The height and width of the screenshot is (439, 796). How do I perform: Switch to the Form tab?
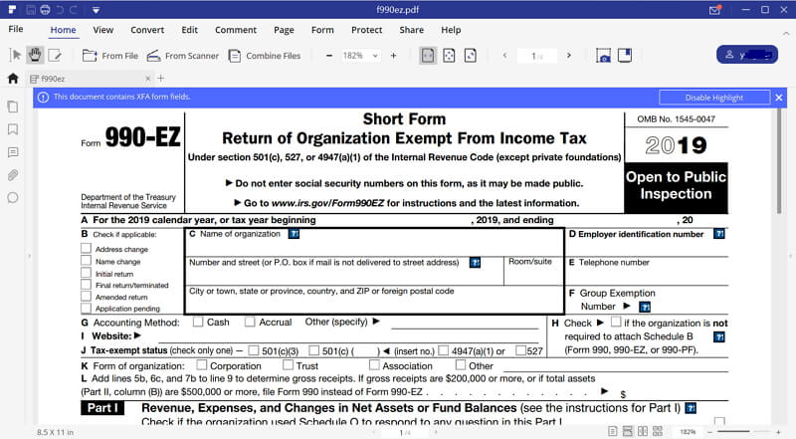pos(322,30)
